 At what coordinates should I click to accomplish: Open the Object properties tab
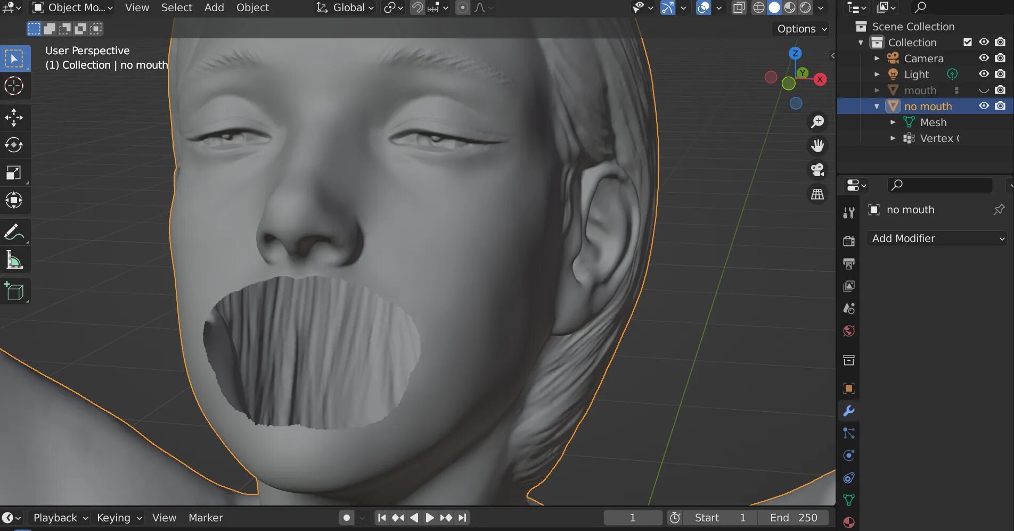(849, 388)
